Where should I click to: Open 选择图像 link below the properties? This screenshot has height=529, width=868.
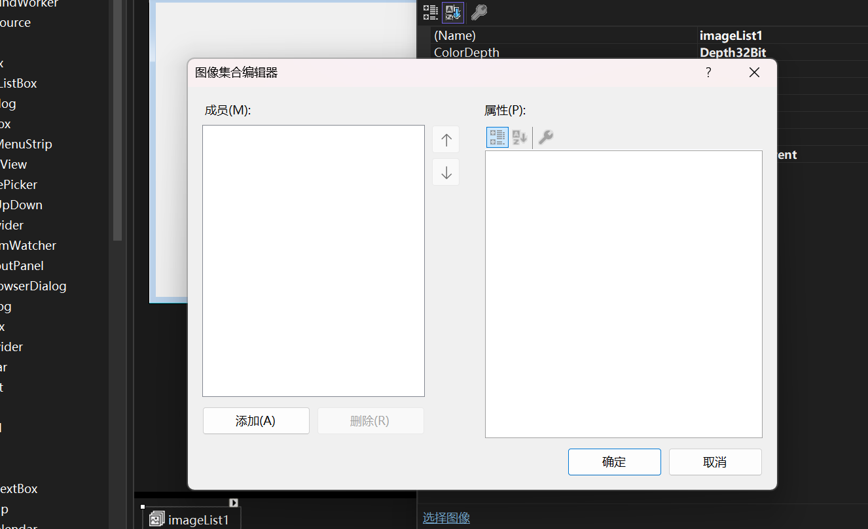(446, 517)
